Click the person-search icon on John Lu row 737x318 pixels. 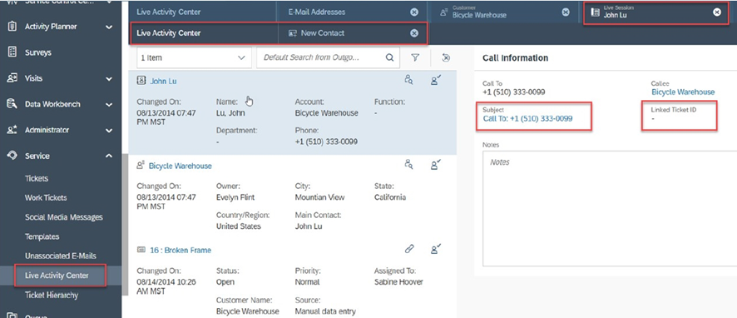(x=409, y=81)
